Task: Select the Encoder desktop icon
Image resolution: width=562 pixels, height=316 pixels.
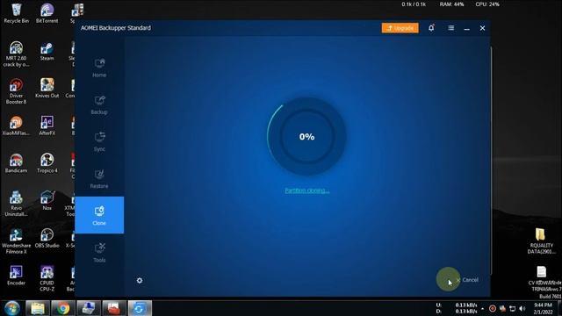Action: 16,276
